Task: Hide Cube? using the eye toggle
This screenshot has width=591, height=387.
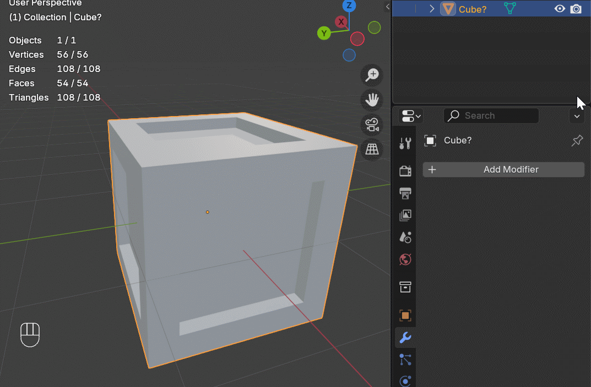Action: [x=560, y=9]
